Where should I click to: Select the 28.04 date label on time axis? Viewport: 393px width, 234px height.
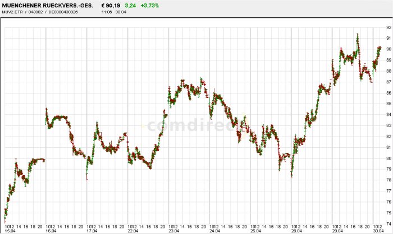coord(296,231)
